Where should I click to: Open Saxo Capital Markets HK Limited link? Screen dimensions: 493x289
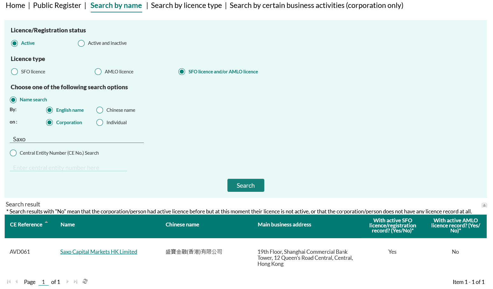[x=99, y=252]
